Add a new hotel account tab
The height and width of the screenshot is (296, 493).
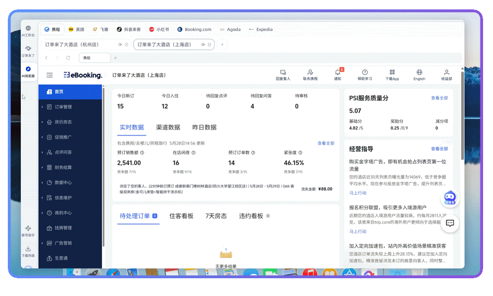click(222, 44)
